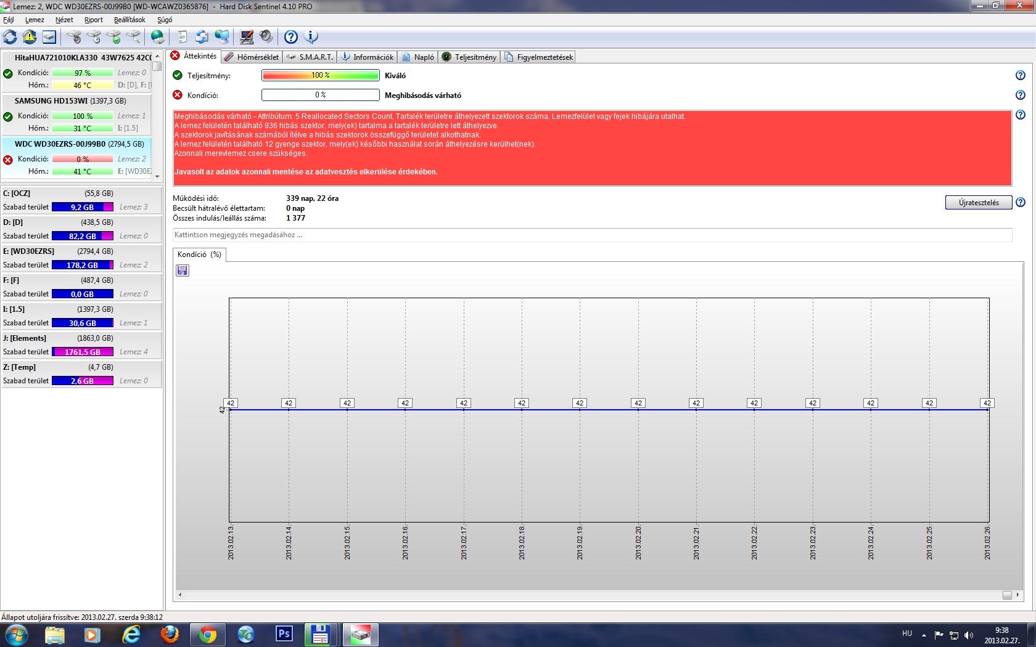Open the Nézet menu
Screen dimensions: 1036x647
tap(64, 20)
